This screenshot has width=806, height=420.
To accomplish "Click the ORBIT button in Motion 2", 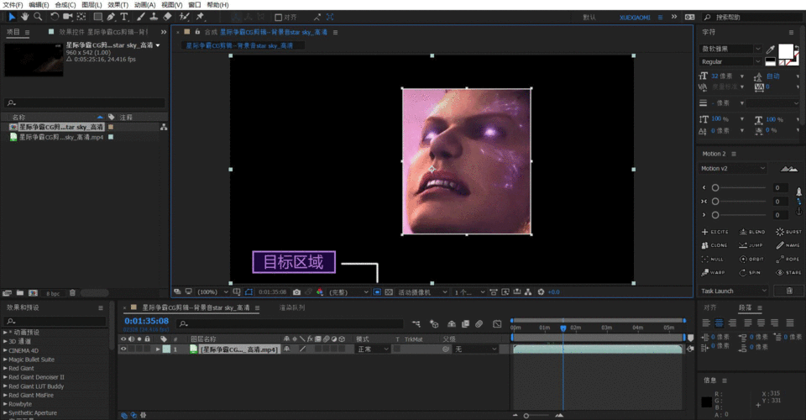I will coord(751,260).
